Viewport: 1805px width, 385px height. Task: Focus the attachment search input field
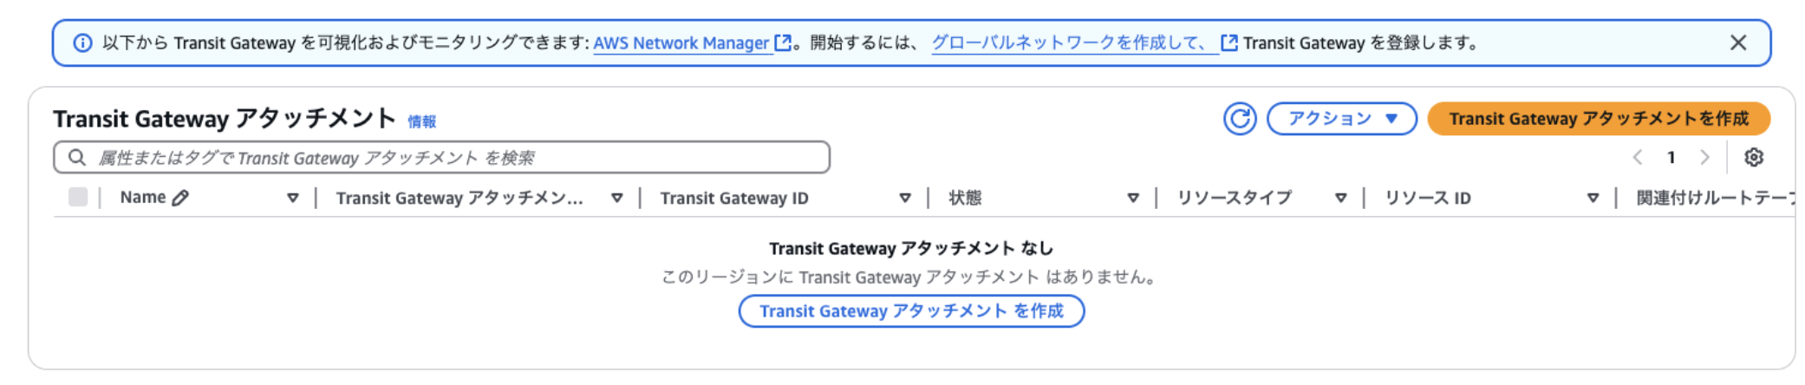[x=451, y=157]
